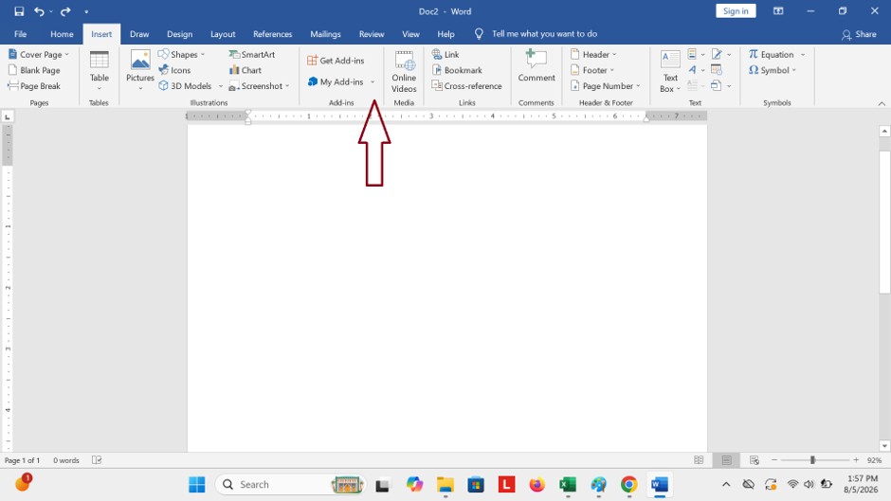891x501 pixels.
Task: Insert Icons into document
Action: [174, 70]
